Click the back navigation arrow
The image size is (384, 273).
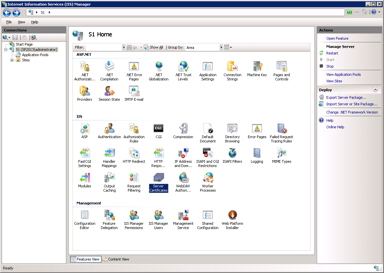coord(7,12)
